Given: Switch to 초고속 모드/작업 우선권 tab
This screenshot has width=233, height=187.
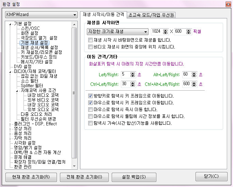Looking at the screenshot, I should [151, 15].
